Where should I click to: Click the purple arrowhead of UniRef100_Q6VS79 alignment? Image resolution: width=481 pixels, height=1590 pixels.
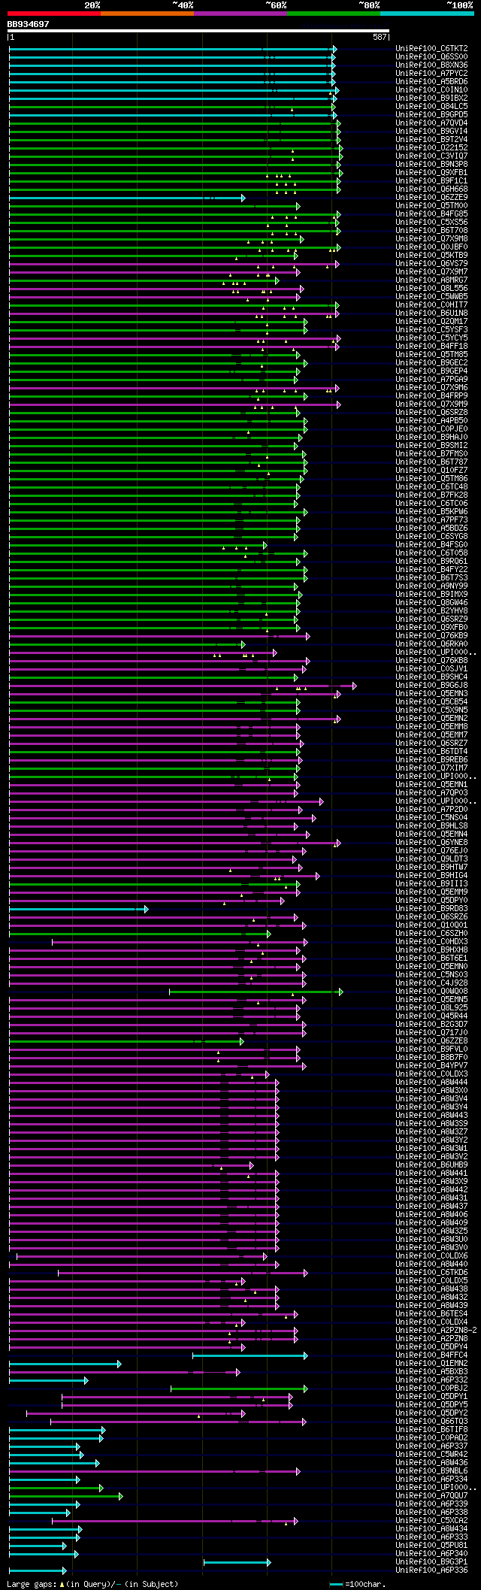[337, 264]
